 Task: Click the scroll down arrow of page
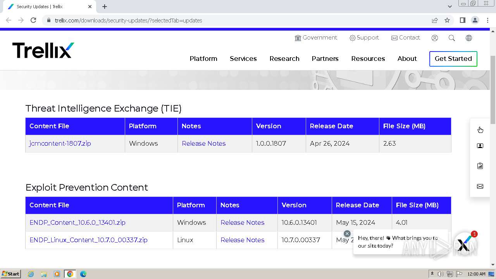[x=493, y=265]
